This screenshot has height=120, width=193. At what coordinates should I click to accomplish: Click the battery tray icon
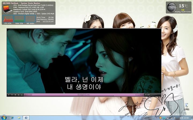pyautogui.click(x=168, y=118)
